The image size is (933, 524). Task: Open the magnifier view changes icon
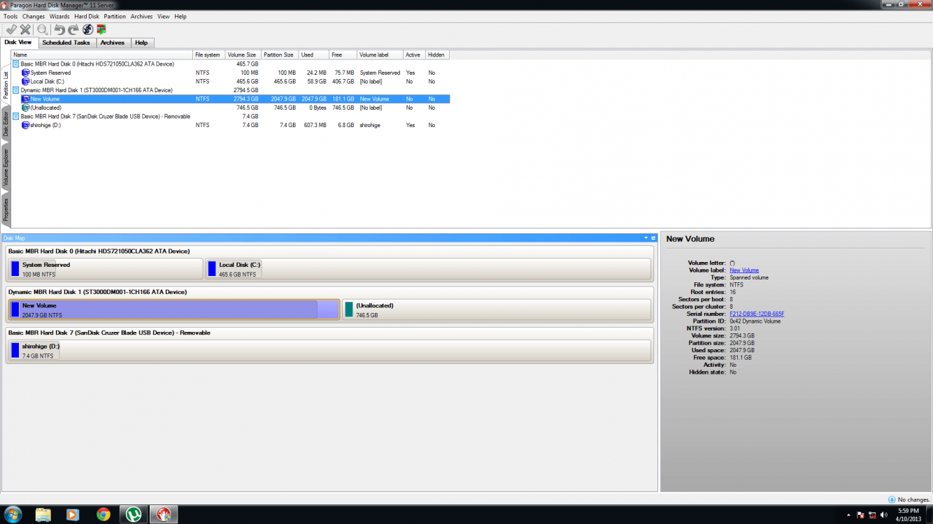pos(43,29)
